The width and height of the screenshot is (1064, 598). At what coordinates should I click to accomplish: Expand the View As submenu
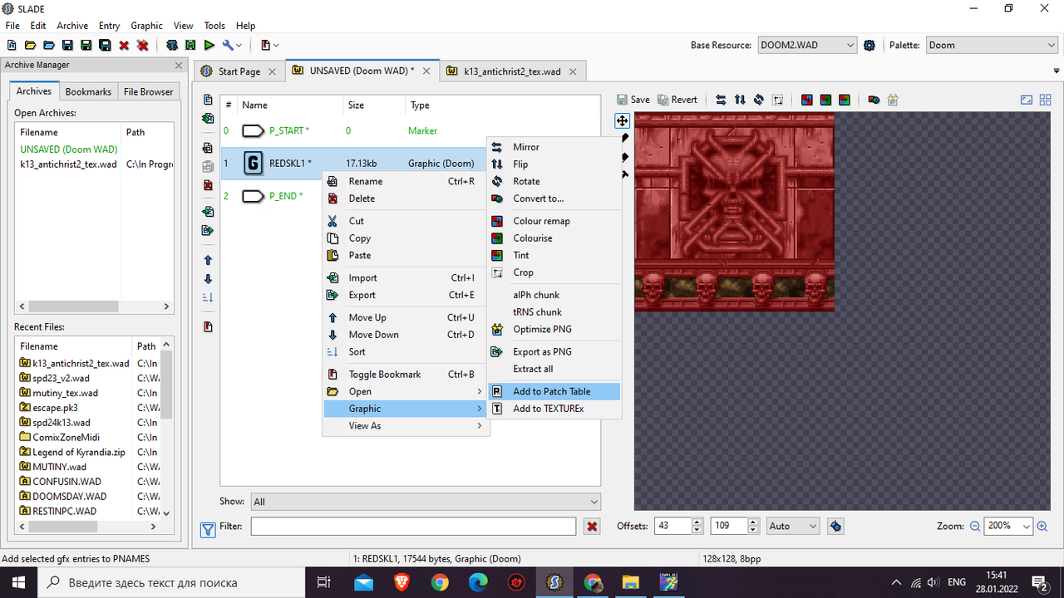[405, 426]
